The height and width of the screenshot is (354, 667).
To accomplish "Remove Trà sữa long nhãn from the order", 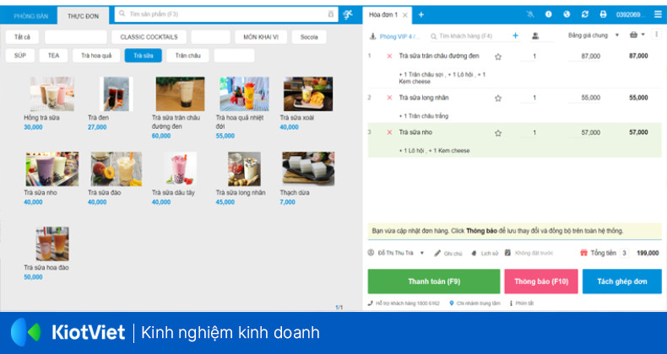I will 389,98.
